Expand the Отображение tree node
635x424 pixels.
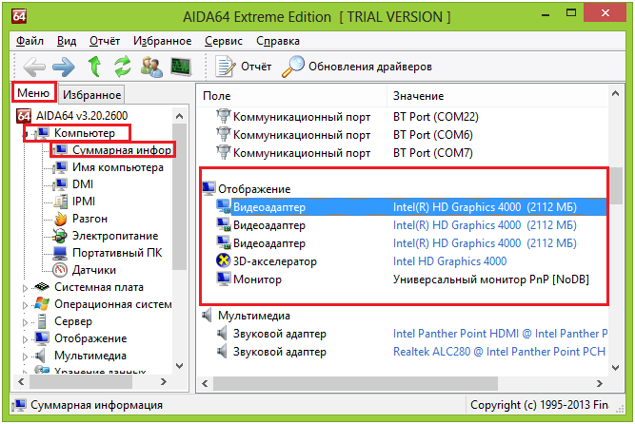click(25, 339)
